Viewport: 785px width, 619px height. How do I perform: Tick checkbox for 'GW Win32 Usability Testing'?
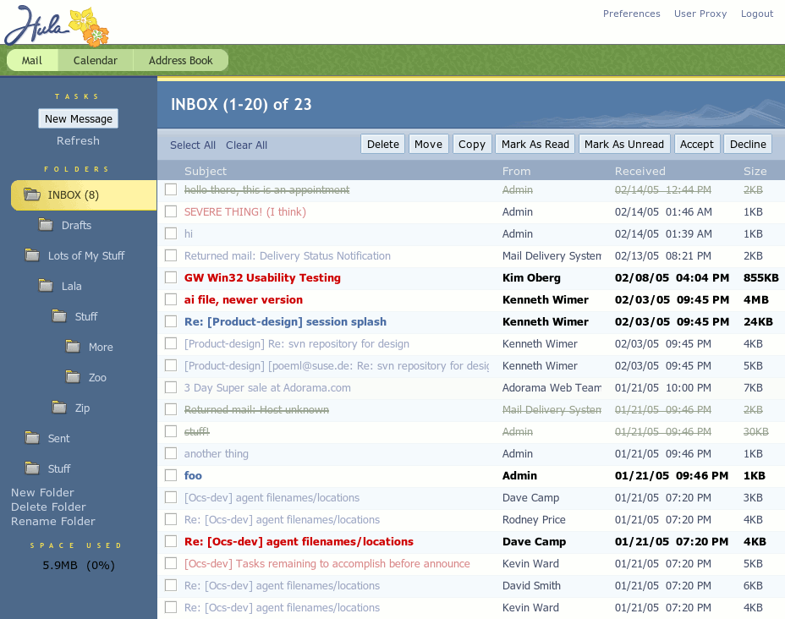coord(171,277)
